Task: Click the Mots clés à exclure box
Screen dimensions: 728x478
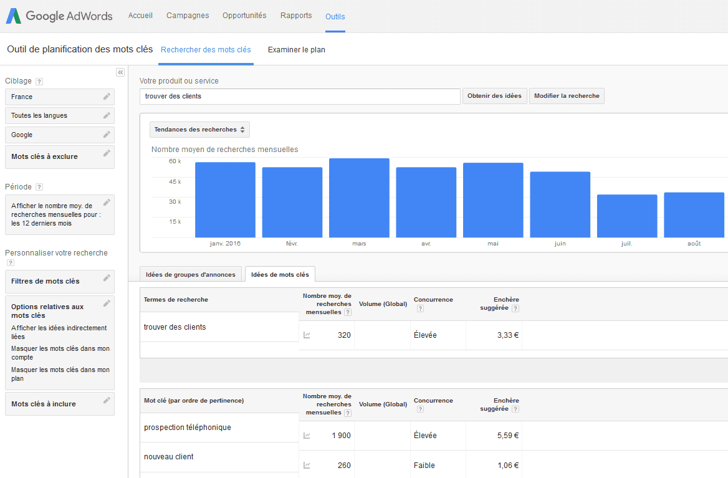Action: coord(59,157)
